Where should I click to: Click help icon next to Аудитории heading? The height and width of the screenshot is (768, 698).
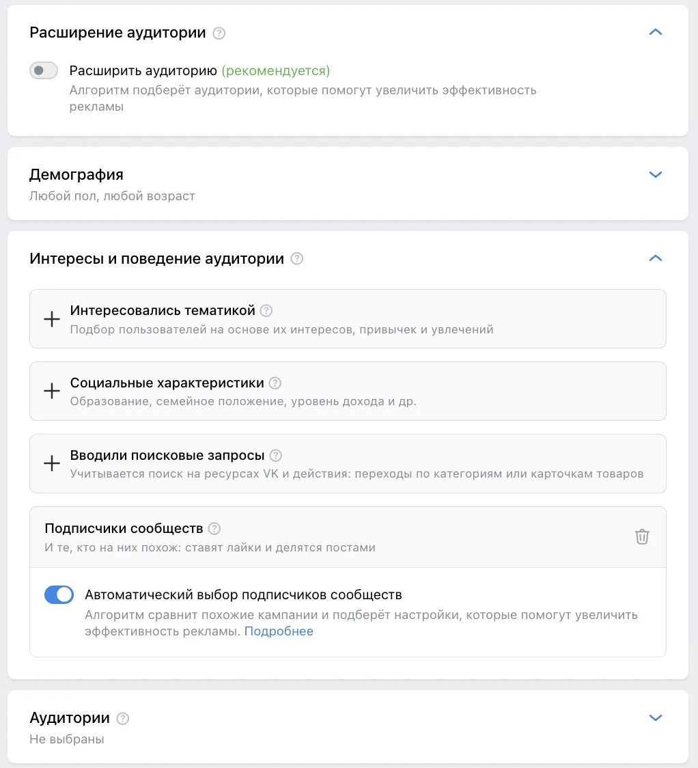click(x=122, y=719)
